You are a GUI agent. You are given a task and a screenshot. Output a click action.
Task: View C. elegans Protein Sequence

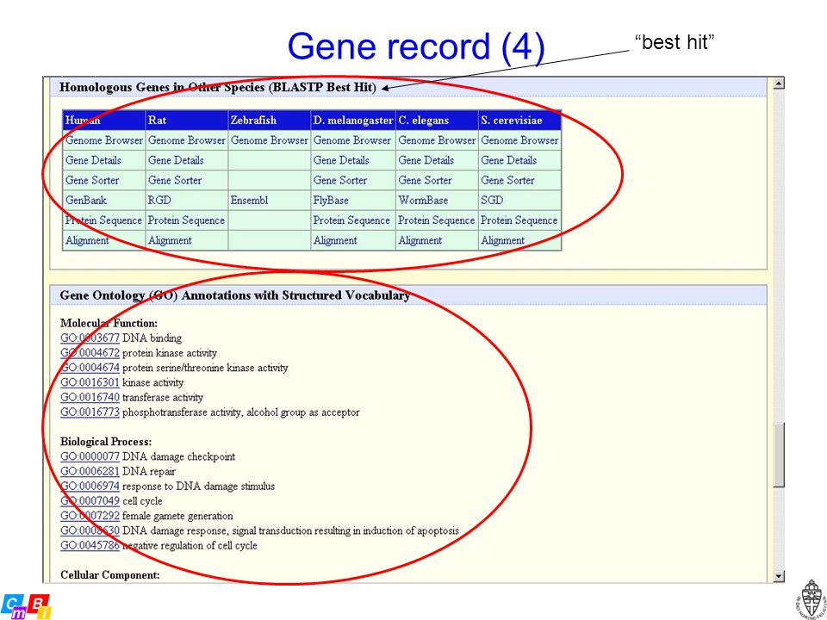click(x=436, y=220)
